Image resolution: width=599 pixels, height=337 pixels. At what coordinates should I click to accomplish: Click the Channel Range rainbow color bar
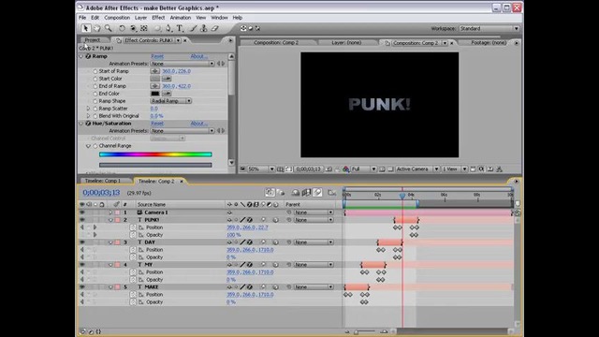pyautogui.click(x=155, y=154)
